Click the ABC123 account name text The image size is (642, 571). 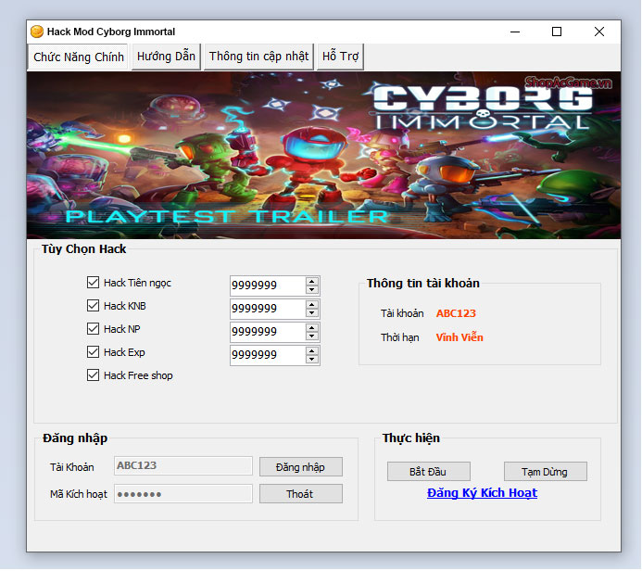click(456, 313)
